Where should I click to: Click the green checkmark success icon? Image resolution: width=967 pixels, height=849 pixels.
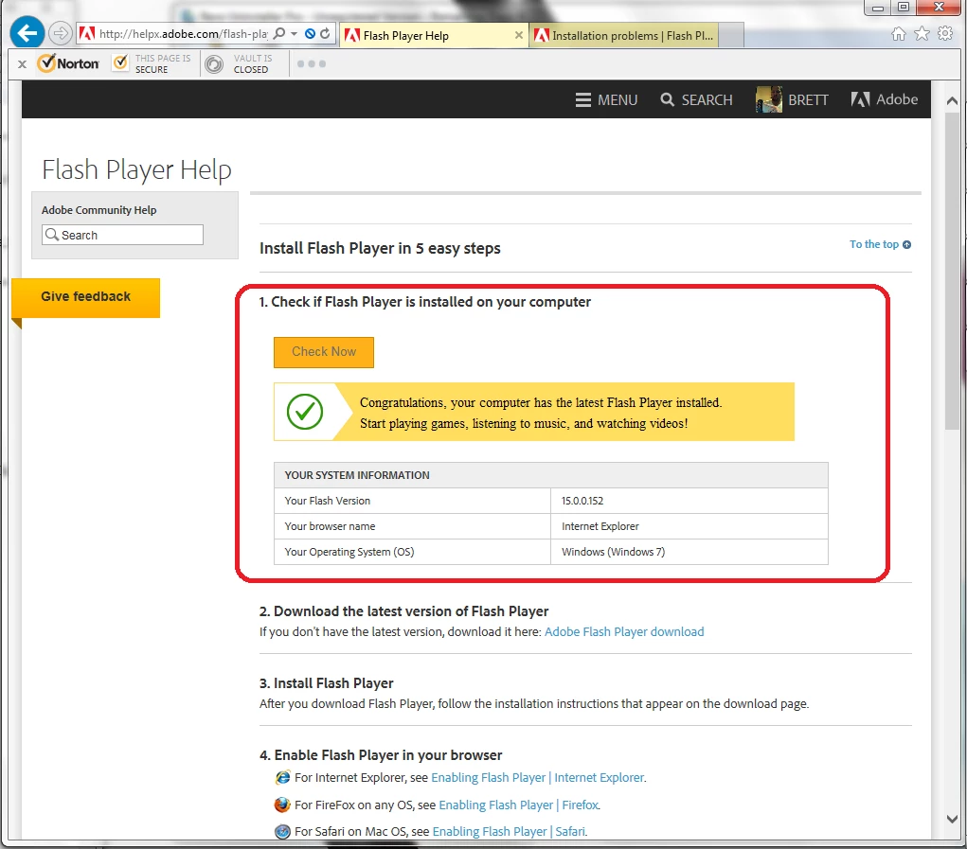pyautogui.click(x=305, y=412)
